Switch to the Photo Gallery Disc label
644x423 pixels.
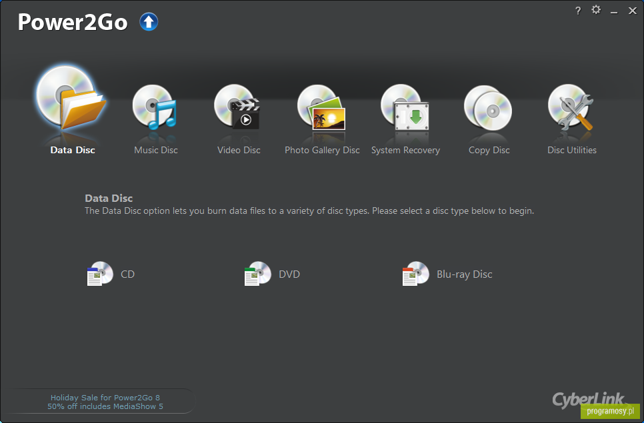[322, 150]
